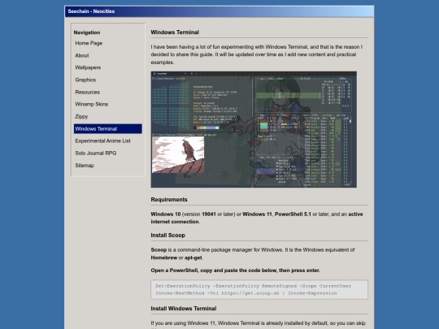Visit the Graphics page
Viewport: 439px width, 329px height.
pyautogui.click(x=85, y=80)
